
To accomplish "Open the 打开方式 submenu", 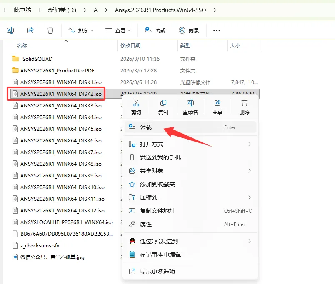I will [190, 144].
